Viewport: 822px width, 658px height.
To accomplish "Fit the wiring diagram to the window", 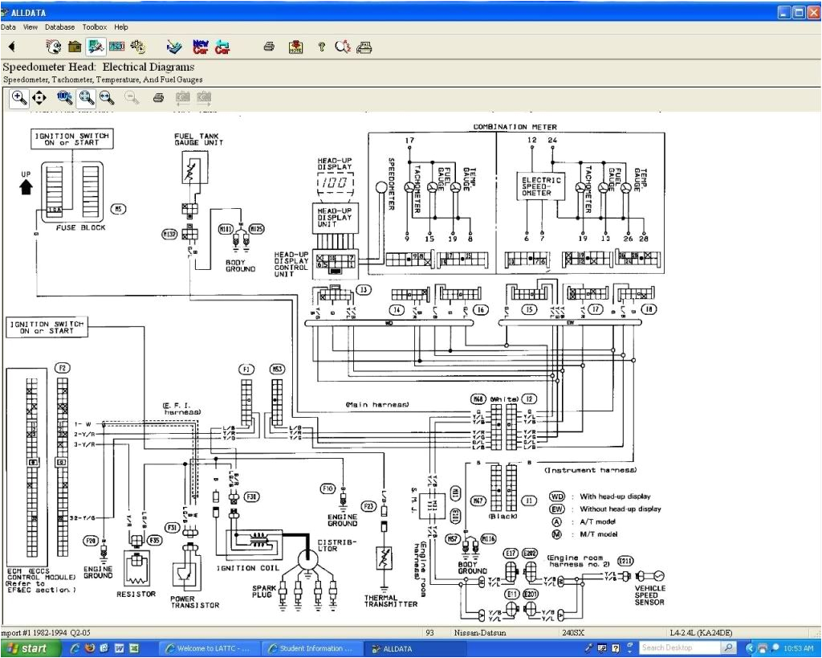I will tap(84, 97).
